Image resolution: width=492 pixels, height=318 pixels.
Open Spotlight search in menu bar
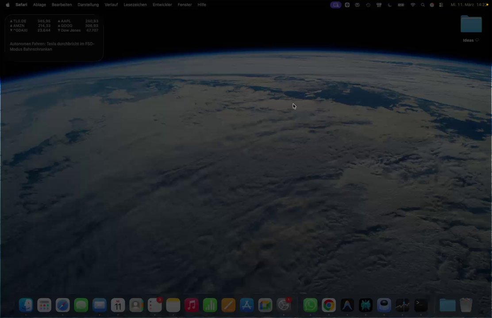coord(423,5)
